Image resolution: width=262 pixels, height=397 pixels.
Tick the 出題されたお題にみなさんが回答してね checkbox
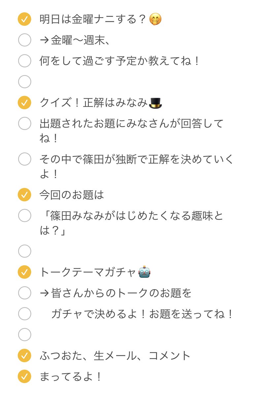(x=24, y=124)
